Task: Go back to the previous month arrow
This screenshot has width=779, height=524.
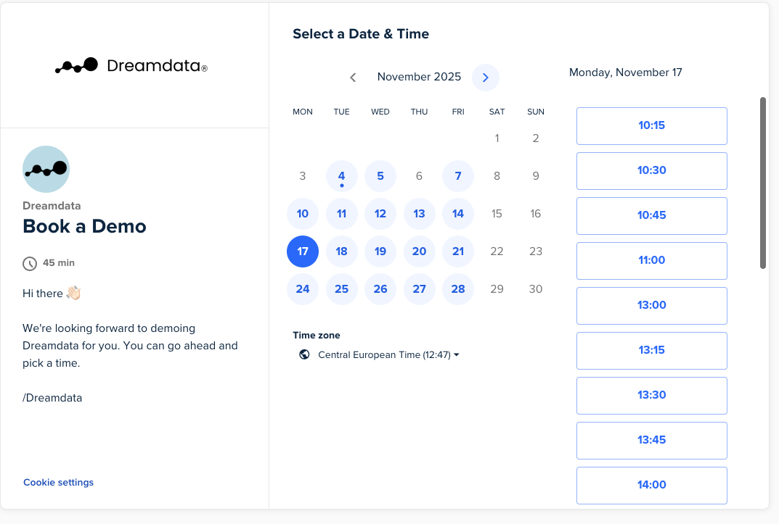Action: (353, 78)
